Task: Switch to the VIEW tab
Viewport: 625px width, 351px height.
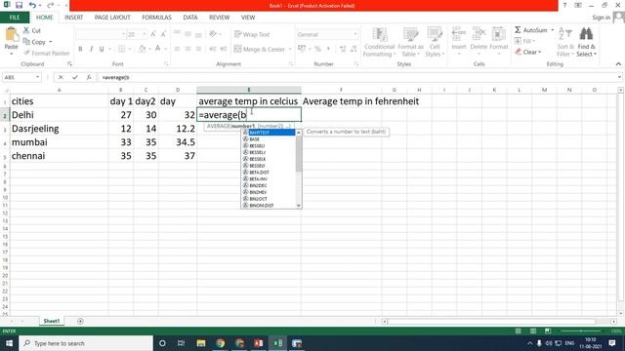Action: tap(248, 18)
